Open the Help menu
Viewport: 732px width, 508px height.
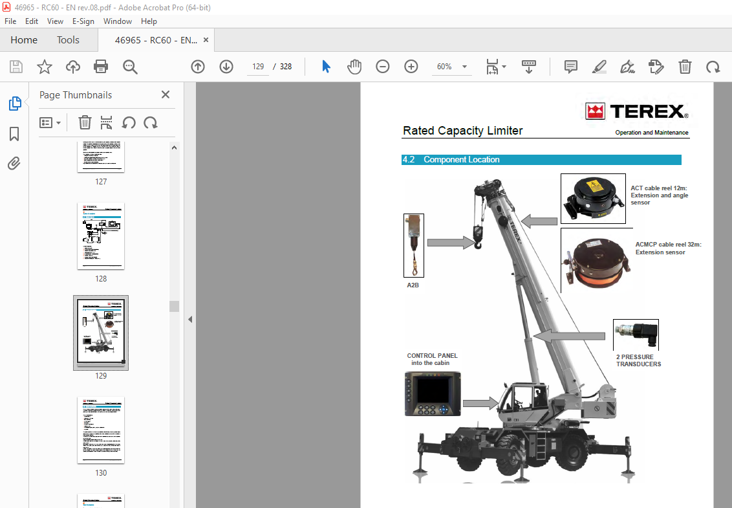click(149, 21)
